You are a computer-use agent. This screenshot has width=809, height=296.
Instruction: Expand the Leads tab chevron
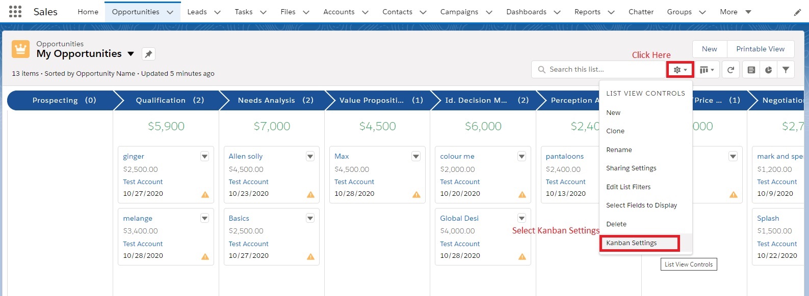pos(217,12)
